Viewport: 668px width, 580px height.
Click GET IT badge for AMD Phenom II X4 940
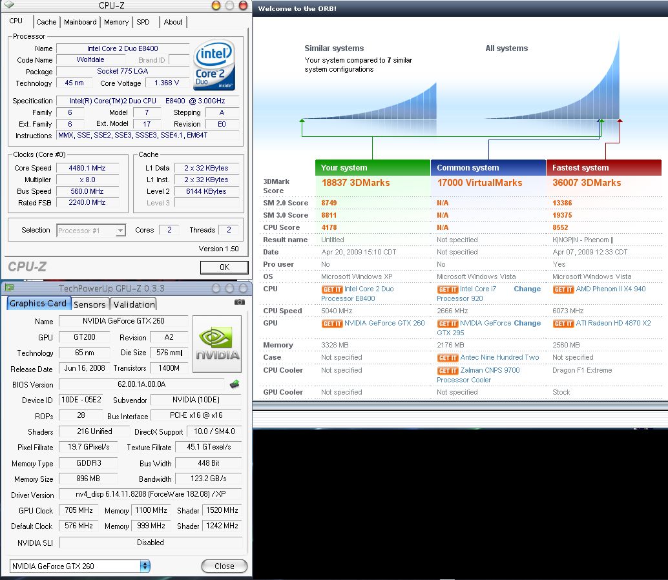[x=563, y=289]
